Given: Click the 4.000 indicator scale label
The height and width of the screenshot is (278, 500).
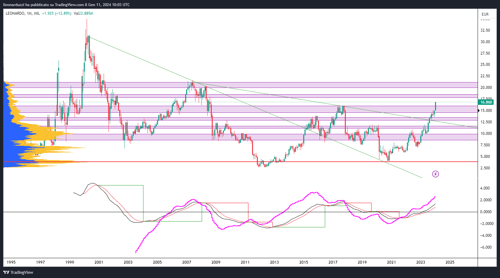Looking at the screenshot, I should tap(485, 188).
